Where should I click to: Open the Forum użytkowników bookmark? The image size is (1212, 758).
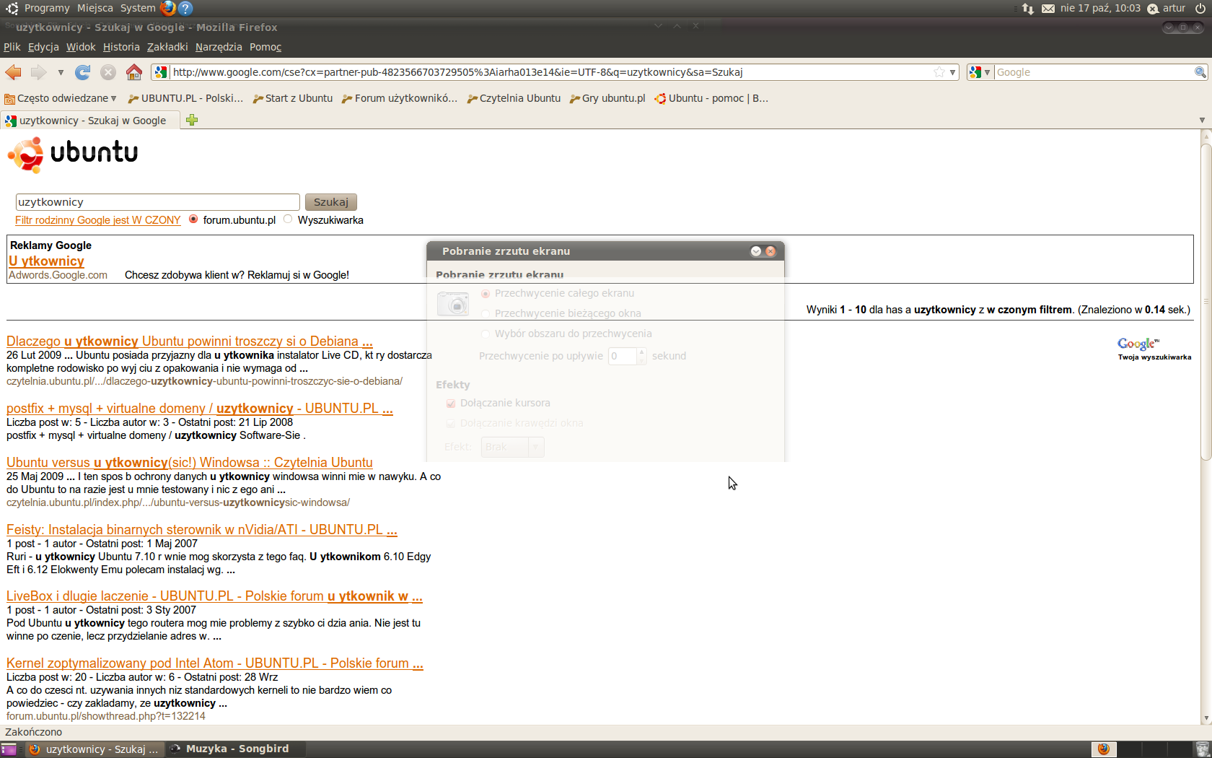pyautogui.click(x=400, y=98)
